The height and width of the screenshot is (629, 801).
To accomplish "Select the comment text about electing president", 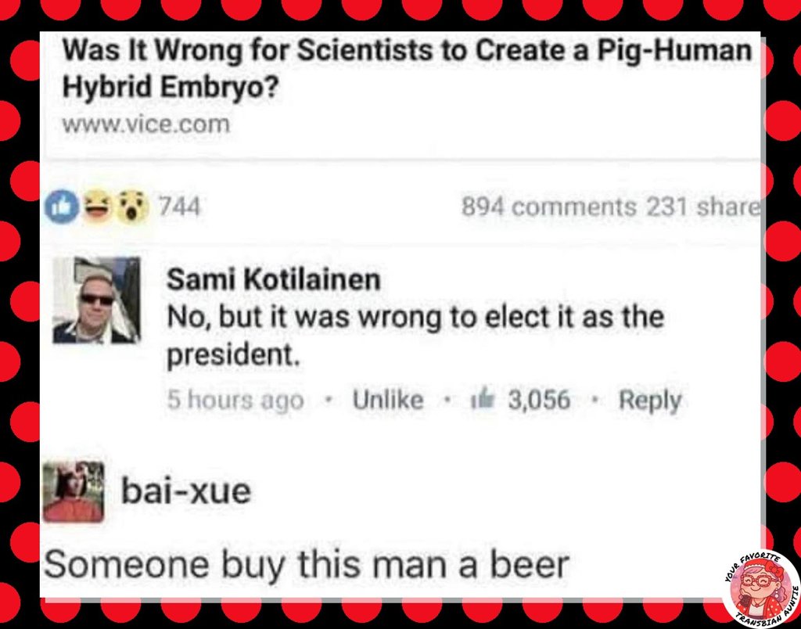I will 415,336.
